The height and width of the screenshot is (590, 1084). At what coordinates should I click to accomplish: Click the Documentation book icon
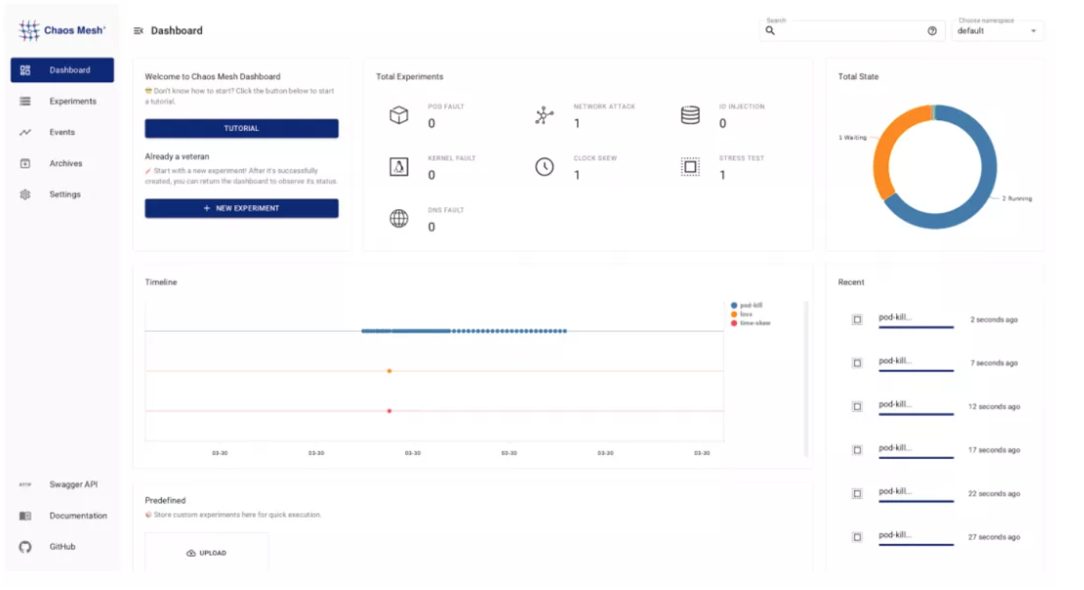click(25, 516)
